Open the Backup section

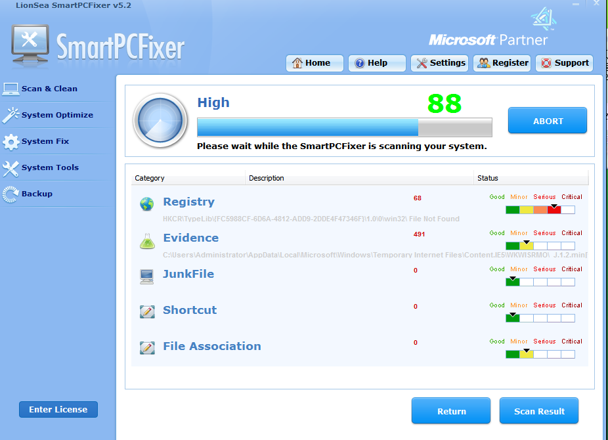37,194
